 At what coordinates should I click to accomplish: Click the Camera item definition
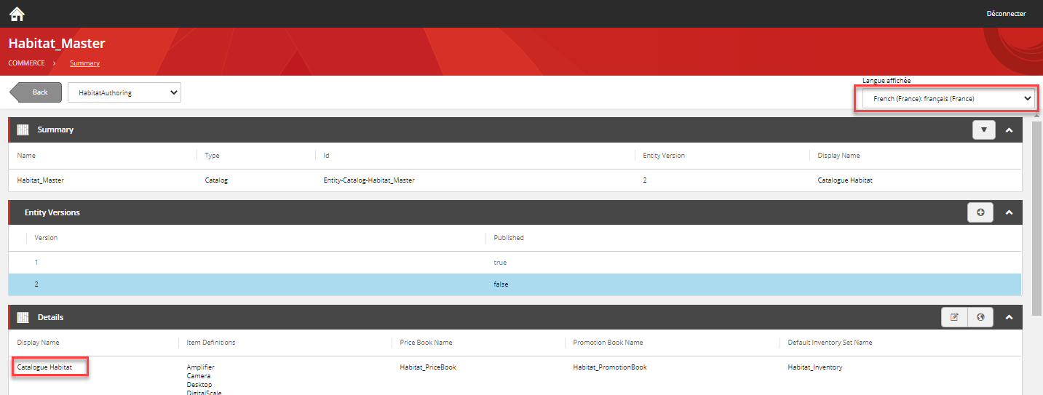(199, 376)
